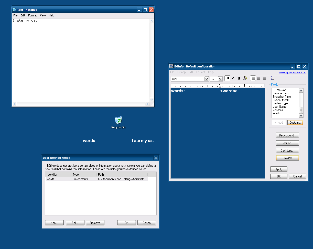The height and width of the screenshot is (249, 313).
Task: Align text right in BGInfo toolbar
Action: click(x=264, y=78)
